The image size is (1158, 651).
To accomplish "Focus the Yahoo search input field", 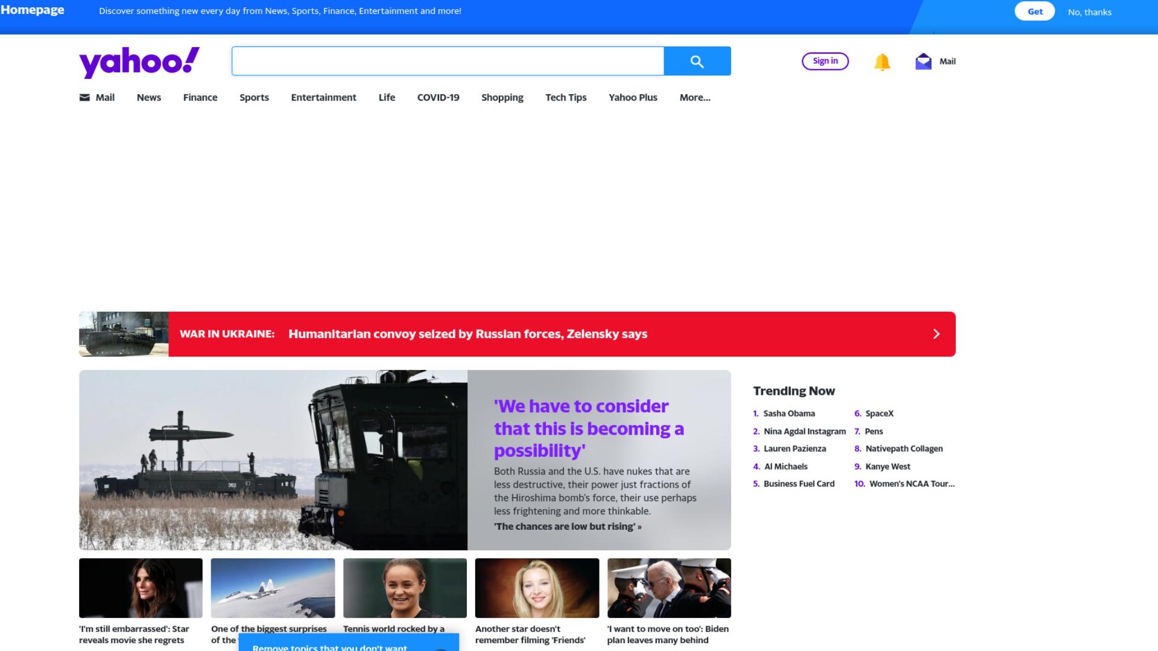I will click(448, 61).
